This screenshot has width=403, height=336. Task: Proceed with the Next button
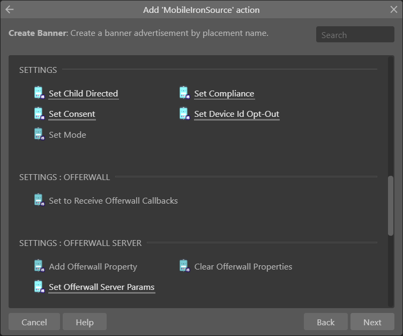point(372,322)
